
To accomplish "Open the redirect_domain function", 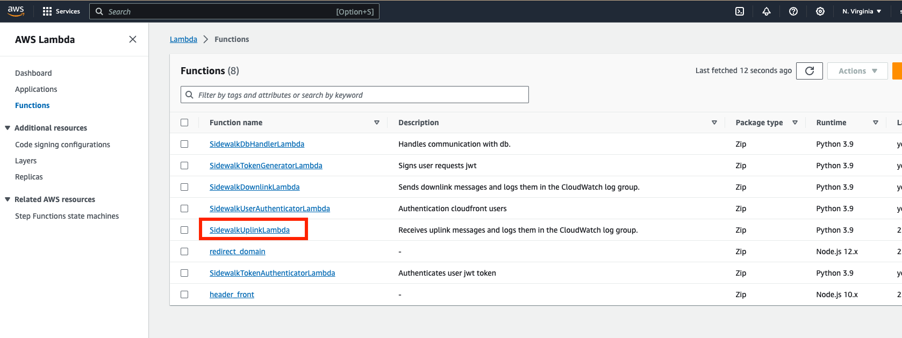I will point(238,251).
